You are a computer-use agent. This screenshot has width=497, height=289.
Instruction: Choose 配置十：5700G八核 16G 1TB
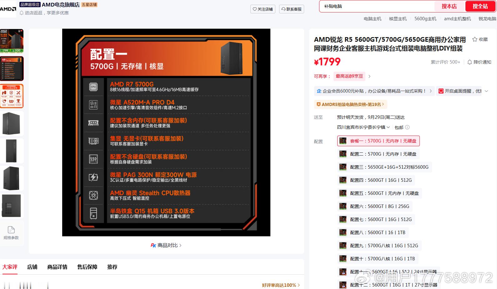pos(378,259)
